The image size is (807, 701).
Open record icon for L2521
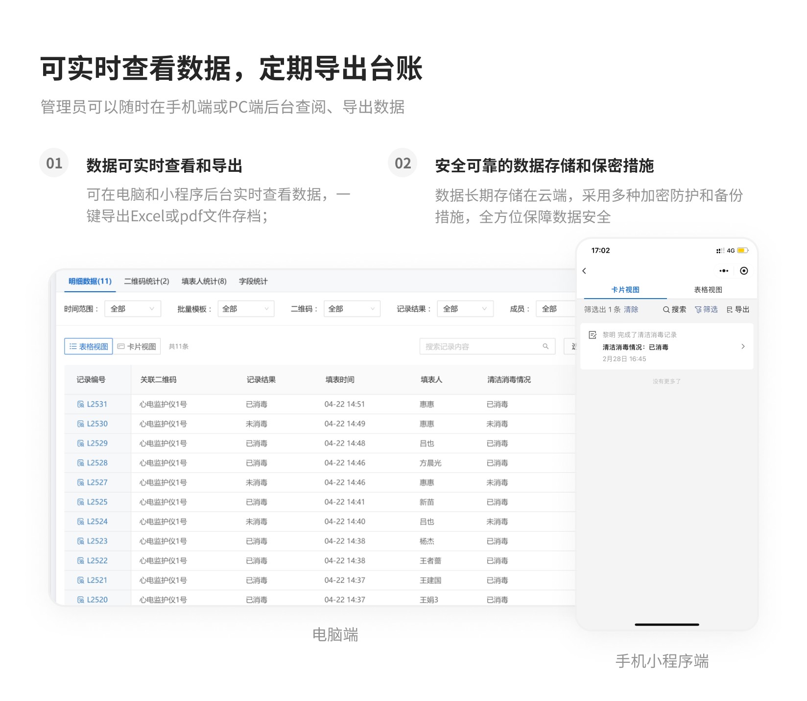[81, 581]
